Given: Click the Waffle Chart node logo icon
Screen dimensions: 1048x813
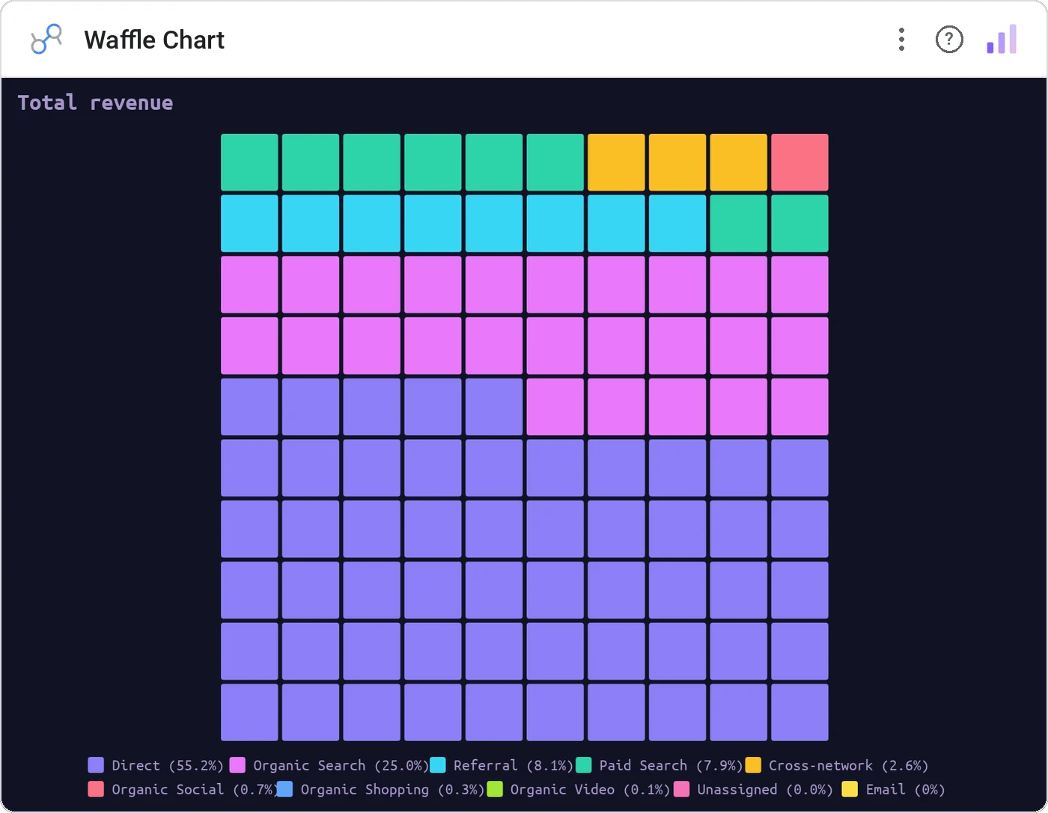Looking at the screenshot, I should [x=46, y=39].
